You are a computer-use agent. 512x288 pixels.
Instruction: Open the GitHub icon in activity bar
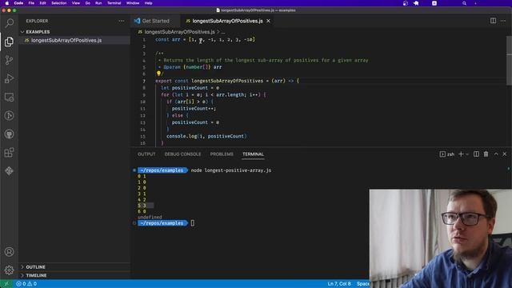click(9, 134)
